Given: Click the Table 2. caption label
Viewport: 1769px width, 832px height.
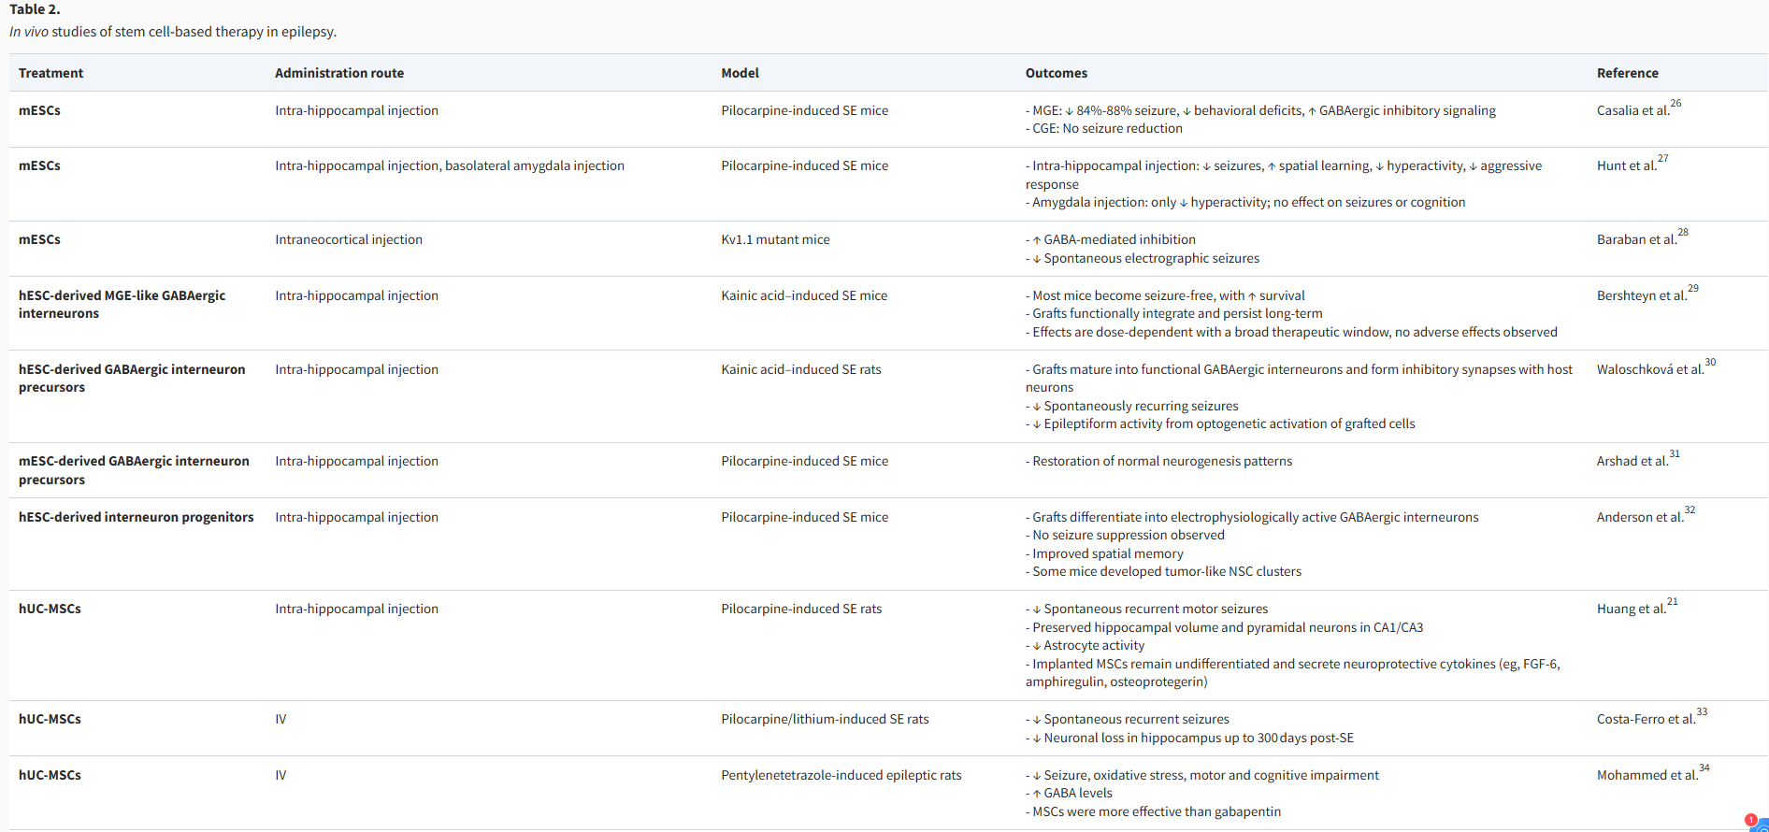Looking at the screenshot, I should 35,9.
